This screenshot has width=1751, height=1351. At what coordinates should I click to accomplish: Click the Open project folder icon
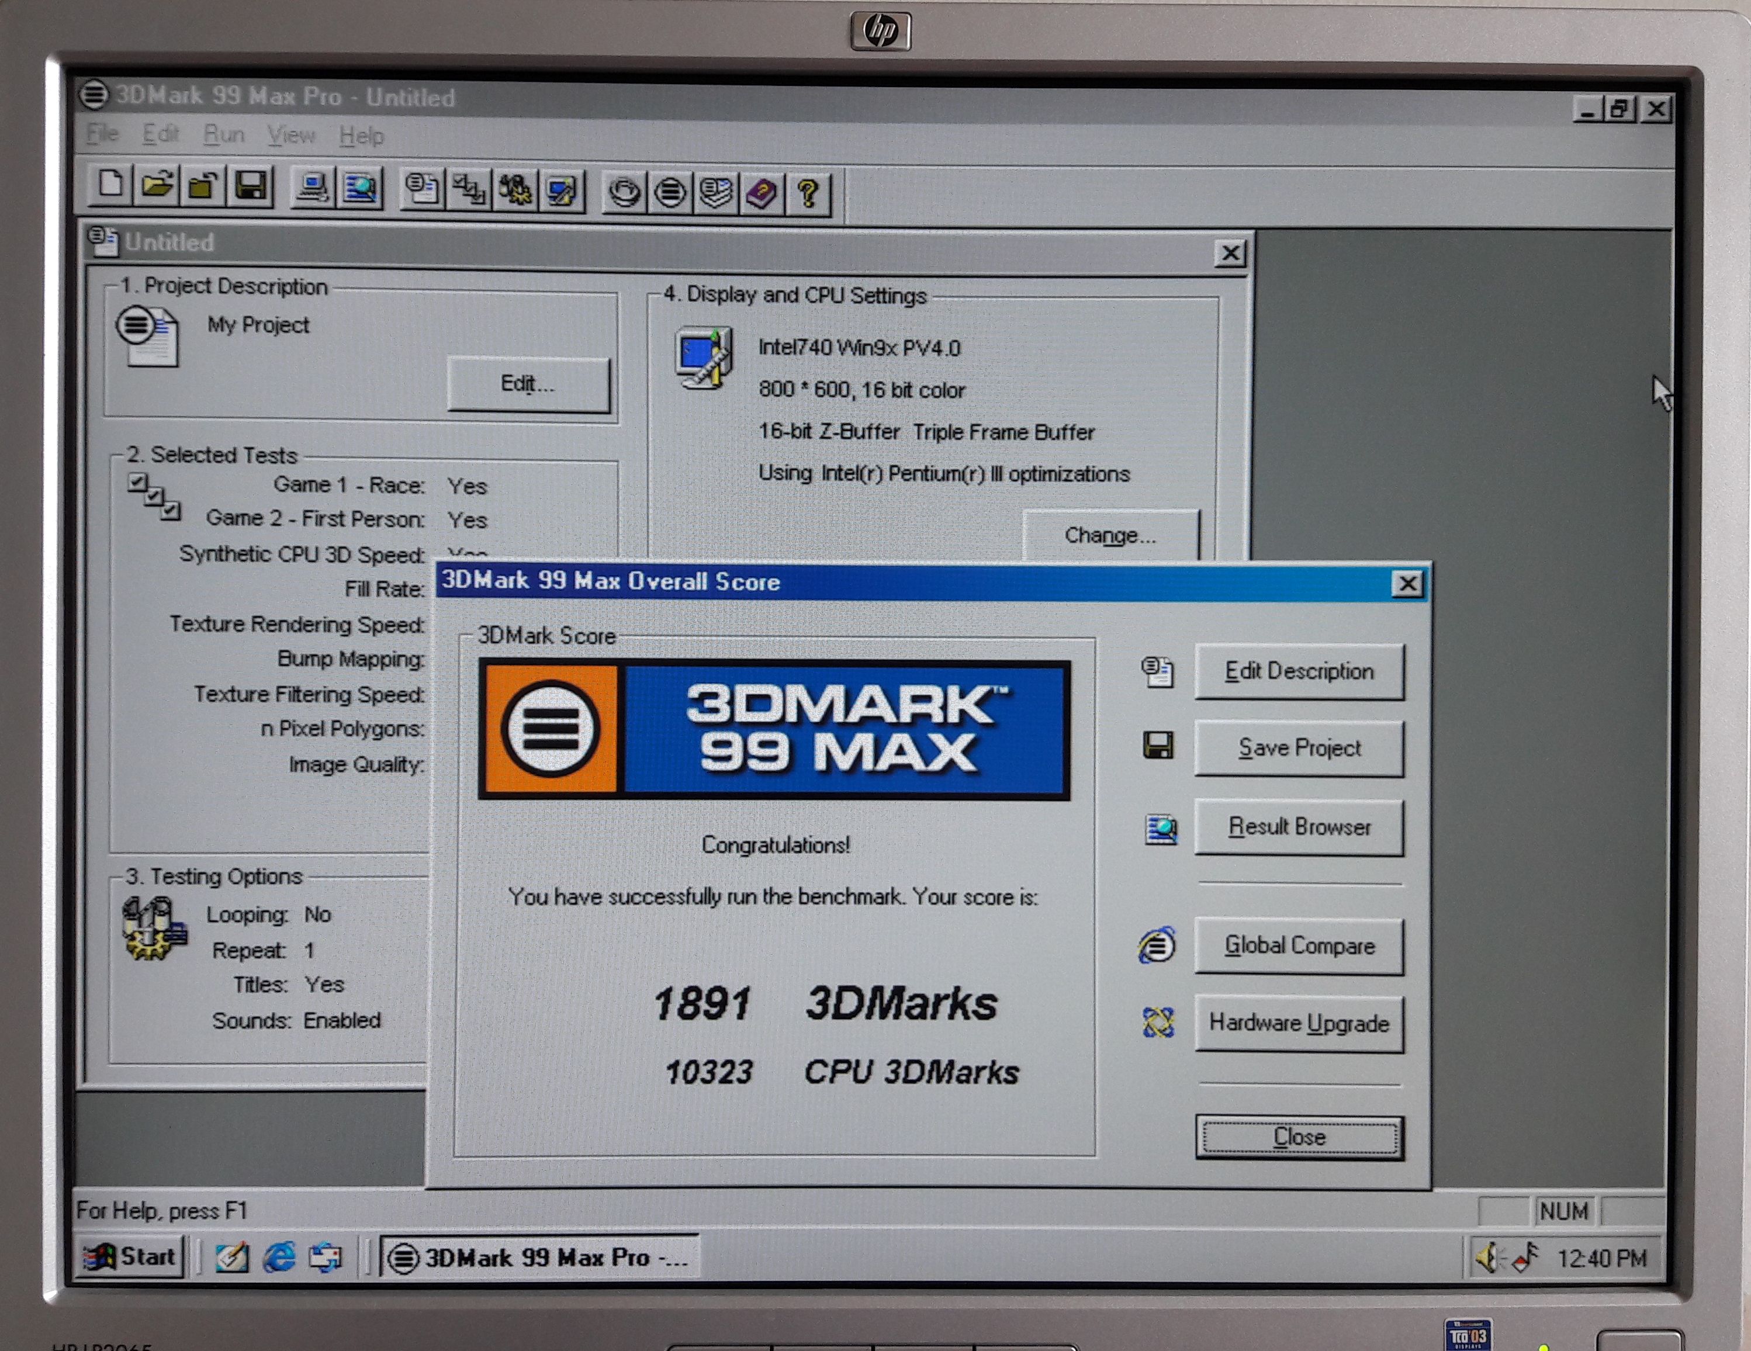coord(157,186)
